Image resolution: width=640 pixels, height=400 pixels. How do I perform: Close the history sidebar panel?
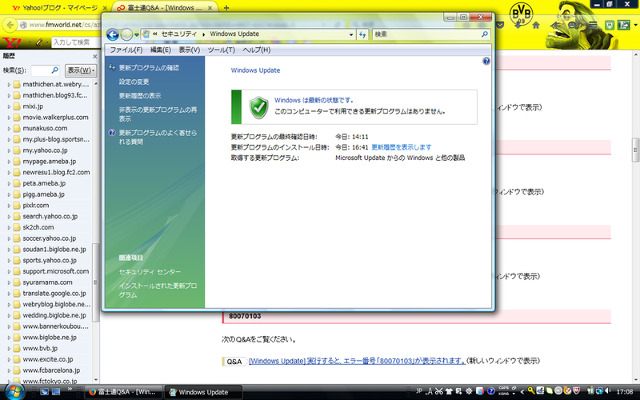click(94, 56)
